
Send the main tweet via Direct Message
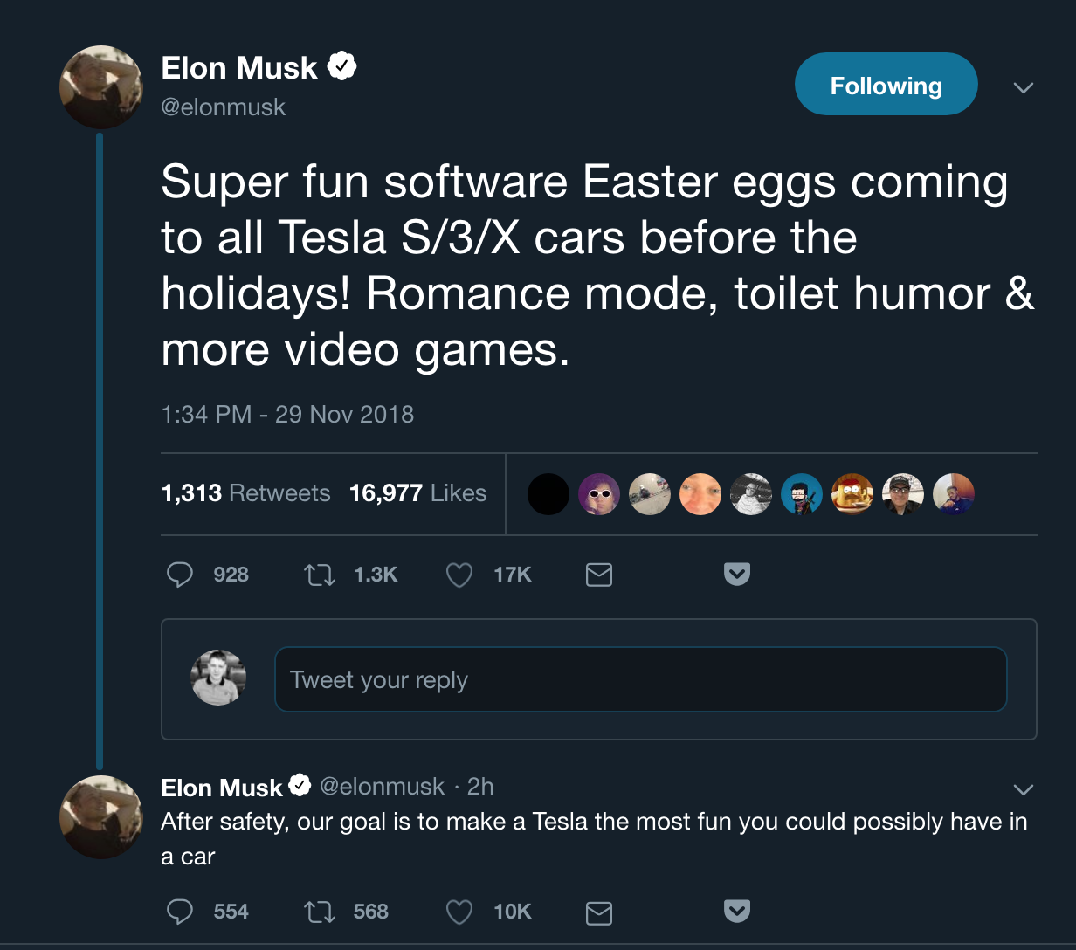click(x=599, y=575)
